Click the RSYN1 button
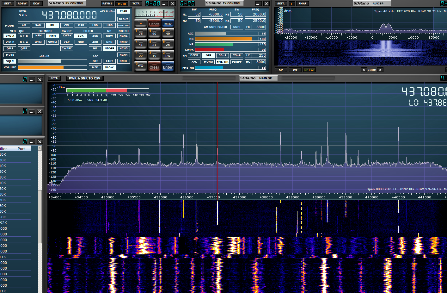The width and height of the screenshot is (447, 293). pyautogui.click(x=107, y=3)
